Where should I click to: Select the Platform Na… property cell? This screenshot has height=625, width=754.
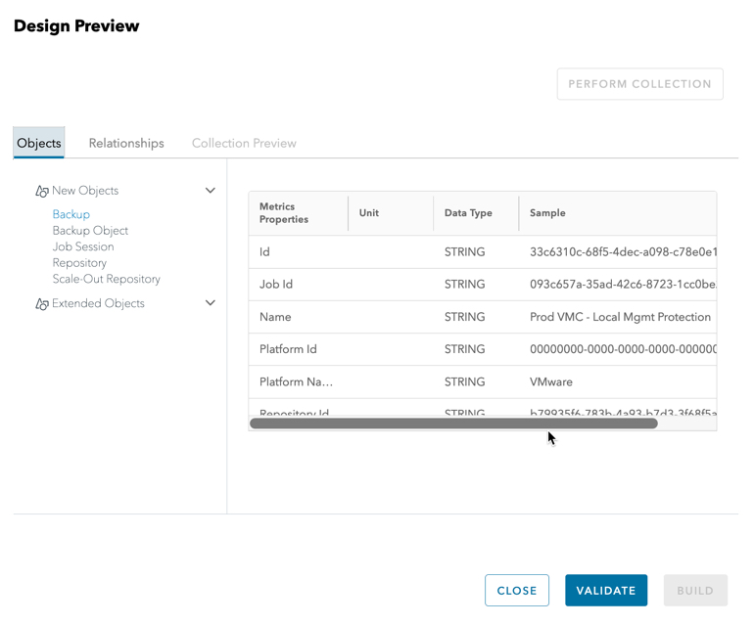pos(296,381)
